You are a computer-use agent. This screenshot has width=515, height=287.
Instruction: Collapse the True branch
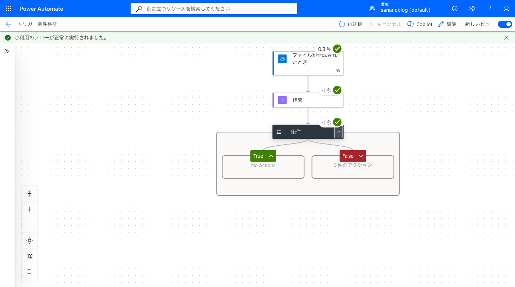click(x=271, y=156)
